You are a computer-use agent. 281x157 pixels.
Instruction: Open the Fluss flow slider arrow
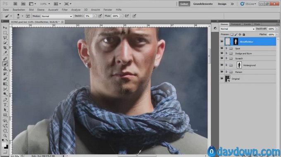tap(121, 16)
